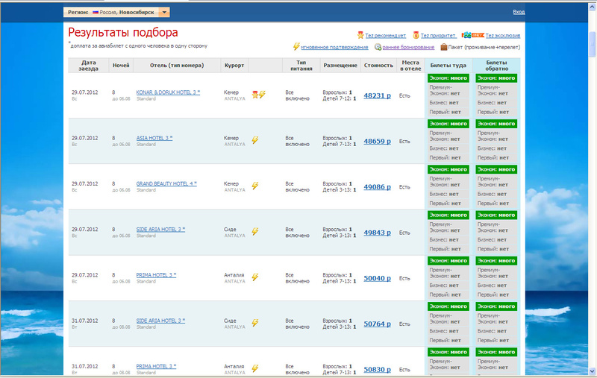Open PRIMA HOTEL link dated 31.07.2012
The image size is (597, 378).
pos(156,366)
